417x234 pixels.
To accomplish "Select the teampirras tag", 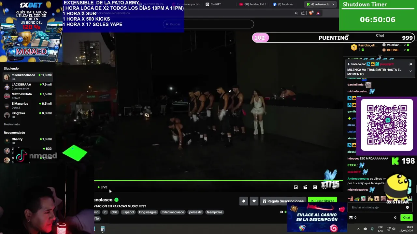I will tap(214, 212).
